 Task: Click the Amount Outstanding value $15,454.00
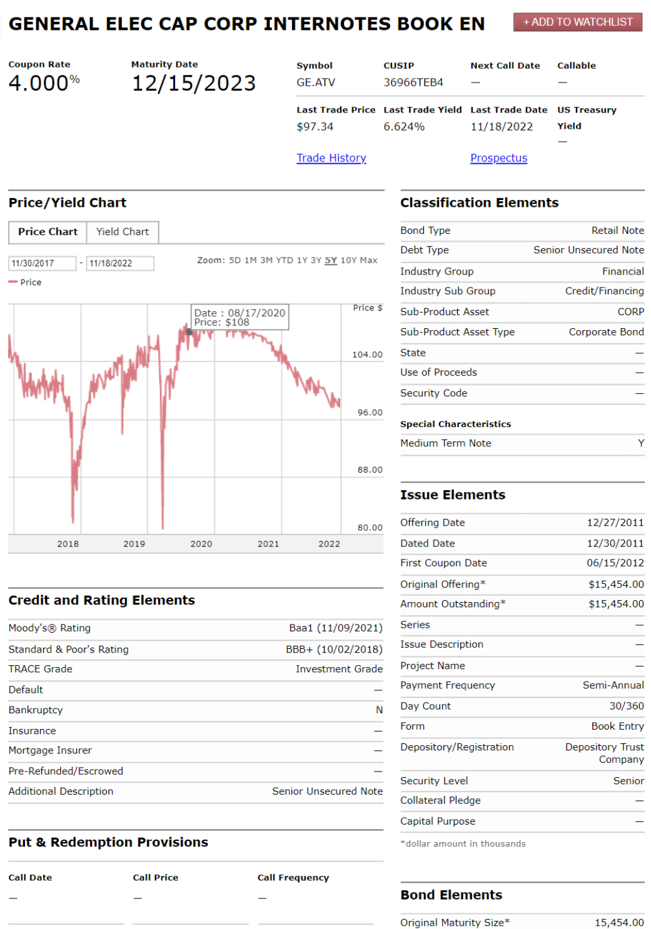[x=616, y=605]
